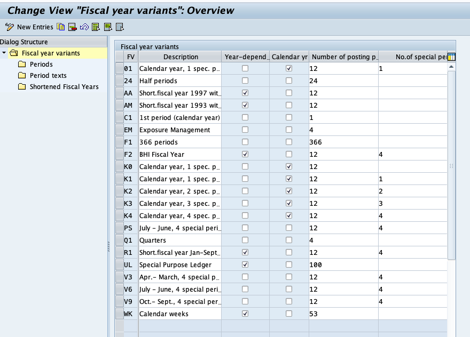This screenshot has height=337, width=470.
Task: Click special periods value for variant K2
Action: (413, 191)
